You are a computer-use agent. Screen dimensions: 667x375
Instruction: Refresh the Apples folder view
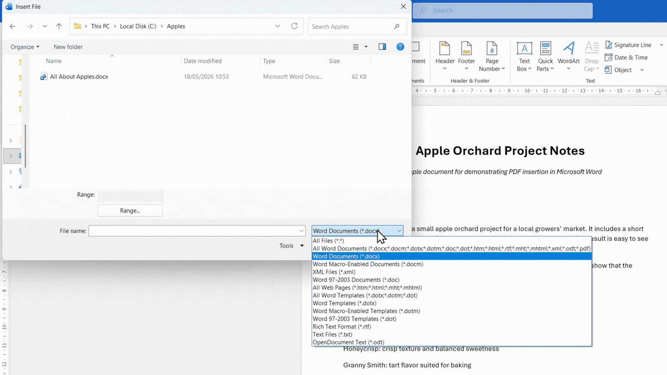pos(295,26)
